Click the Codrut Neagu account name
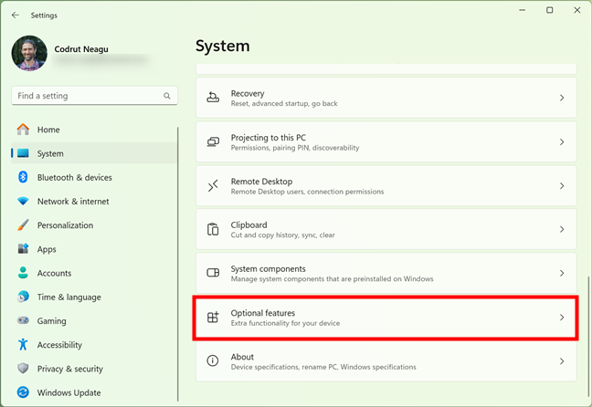 pyautogui.click(x=81, y=49)
